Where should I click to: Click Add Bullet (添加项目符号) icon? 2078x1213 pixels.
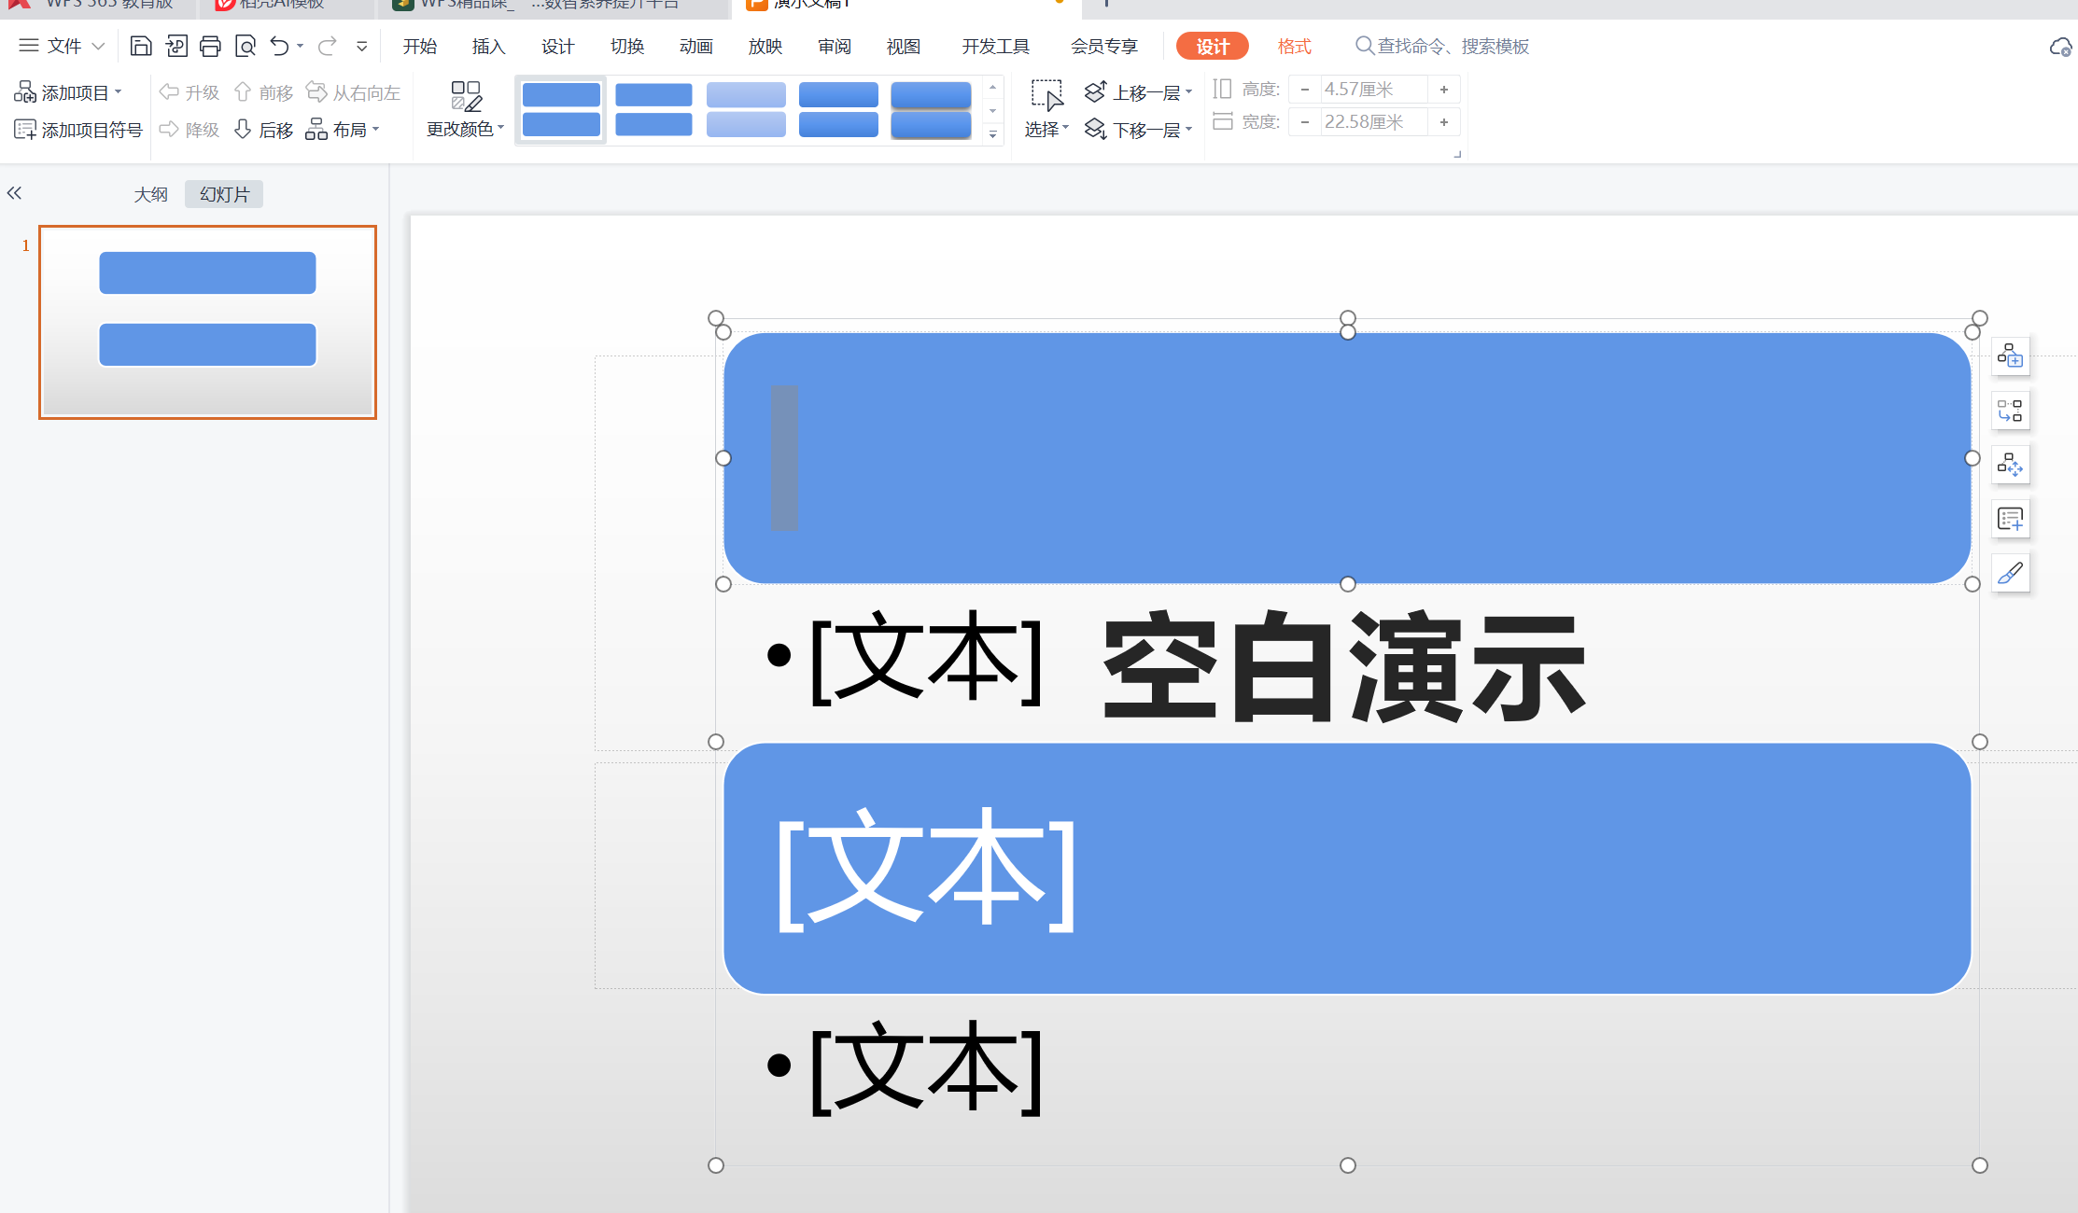point(25,130)
